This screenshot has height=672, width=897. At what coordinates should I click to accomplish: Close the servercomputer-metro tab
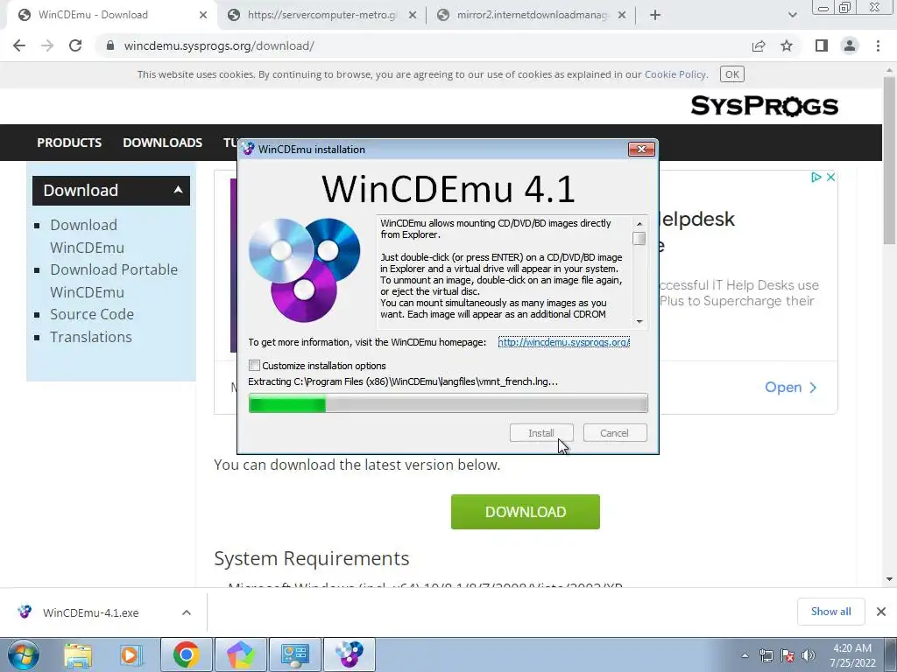(x=412, y=16)
